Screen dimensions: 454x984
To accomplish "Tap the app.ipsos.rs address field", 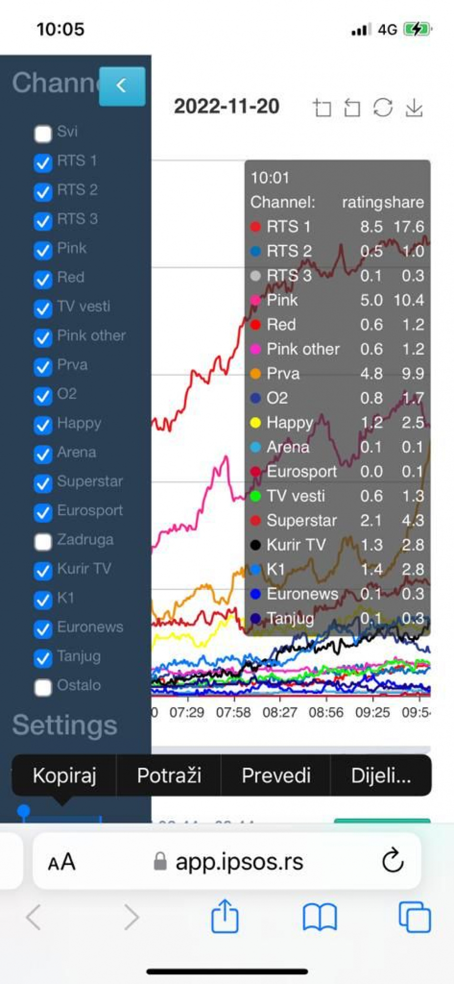I will [239, 862].
